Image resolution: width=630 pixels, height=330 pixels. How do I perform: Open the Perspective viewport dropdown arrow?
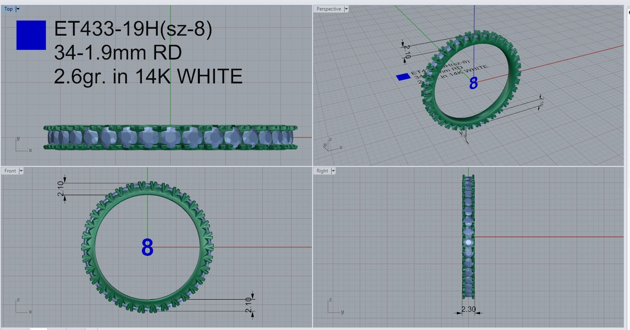pos(346,9)
